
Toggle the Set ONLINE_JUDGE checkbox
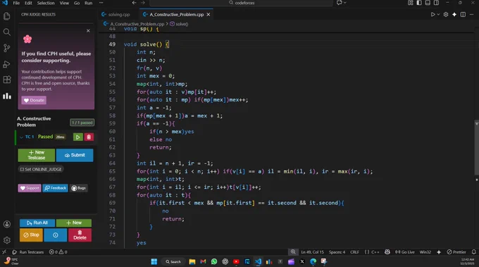[22, 169]
